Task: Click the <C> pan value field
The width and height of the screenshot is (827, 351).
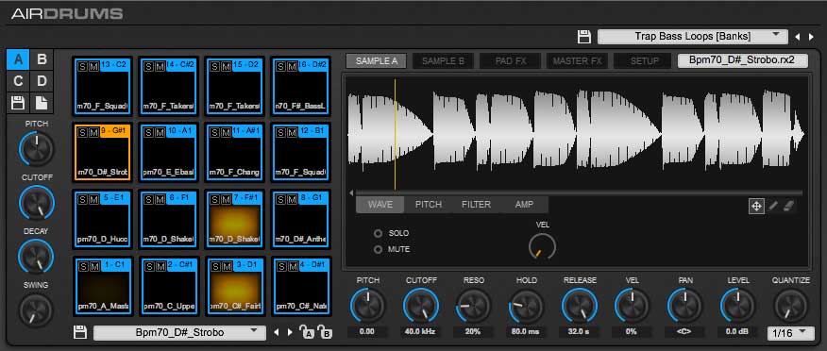Action: point(685,332)
